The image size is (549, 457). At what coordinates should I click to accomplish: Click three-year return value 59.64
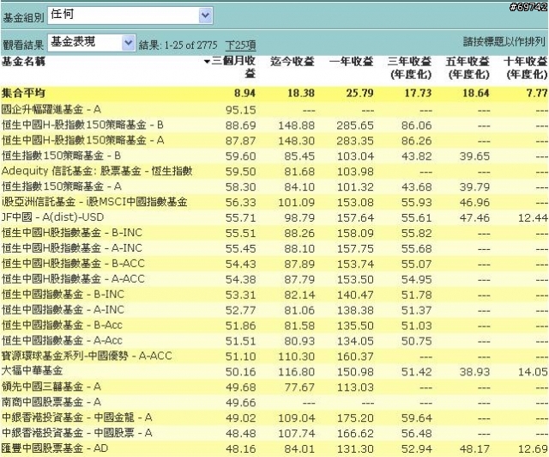[x=416, y=418]
